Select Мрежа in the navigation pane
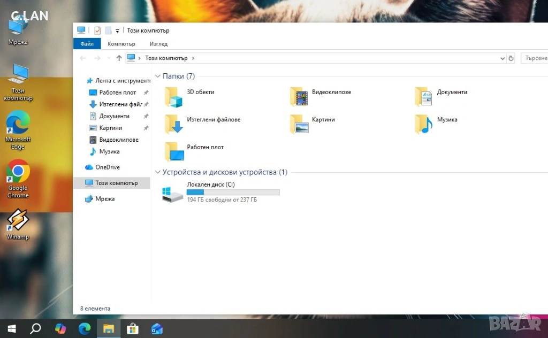Screen dimensions: 548x338 (x=105, y=199)
